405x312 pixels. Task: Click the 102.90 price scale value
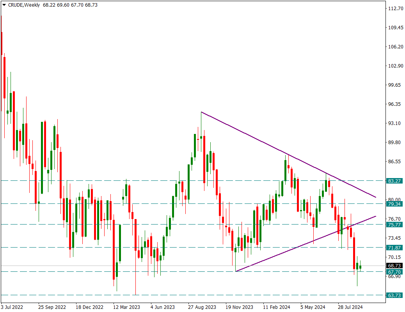pyautogui.click(x=396, y=66)
